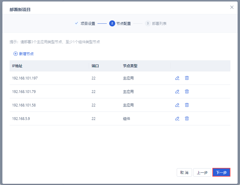This screenshot has width=240, height=185.
Task: Select the 192.168.5.9 IP address cell
Action: pos(21,118)
